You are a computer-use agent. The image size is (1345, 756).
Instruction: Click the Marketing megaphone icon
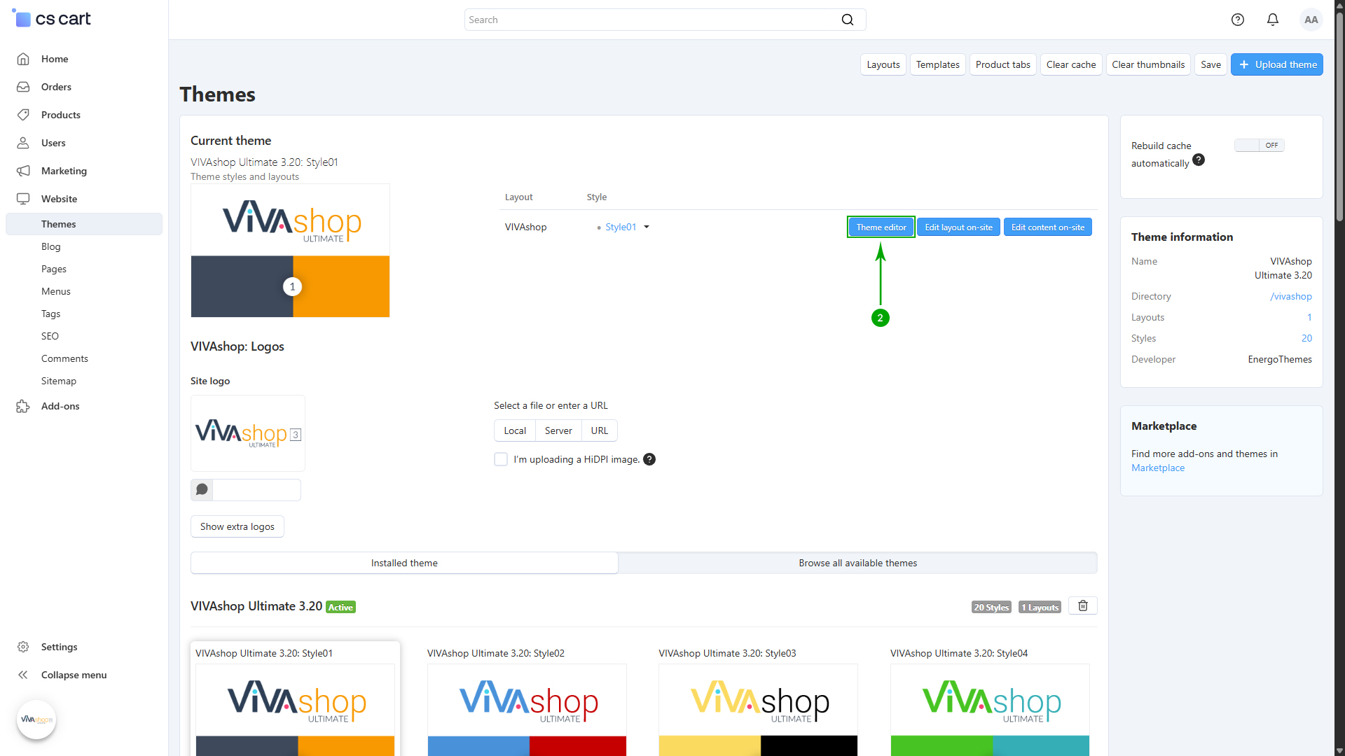(23, 171)
